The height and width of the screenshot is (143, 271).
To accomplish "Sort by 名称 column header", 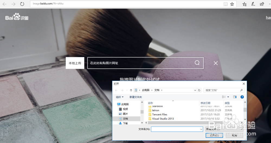I will [150, 103].
